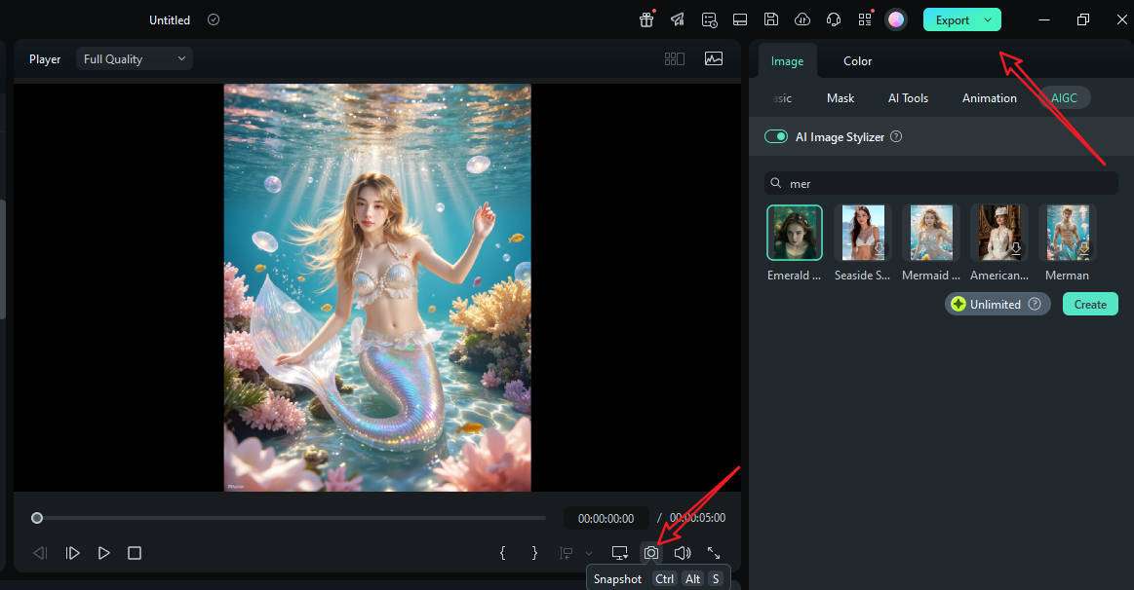Click the "AI Image Stylizer" label
Image resolution: width=1134 pixels, height=590 pixels.
point(840,136)
